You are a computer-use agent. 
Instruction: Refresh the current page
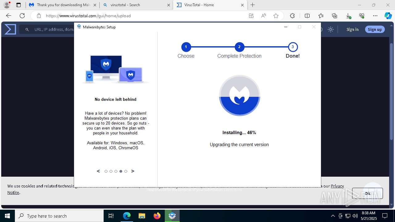coord(22,16)
